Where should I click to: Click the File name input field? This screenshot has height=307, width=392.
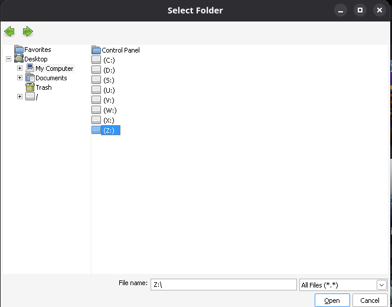point(223,285)
